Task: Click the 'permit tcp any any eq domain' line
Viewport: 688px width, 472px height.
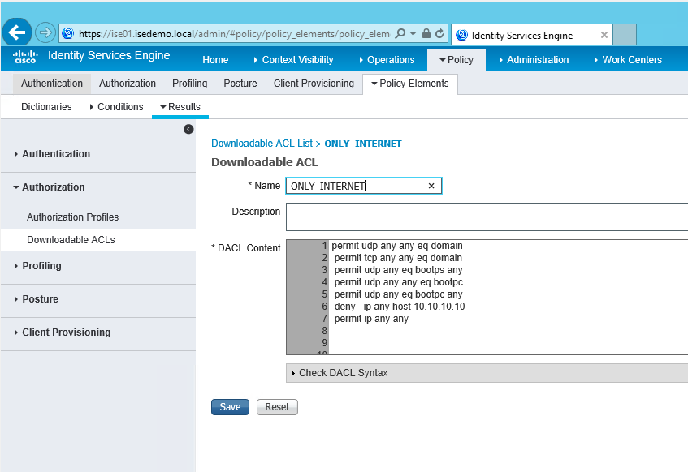Action: point(398,258)
